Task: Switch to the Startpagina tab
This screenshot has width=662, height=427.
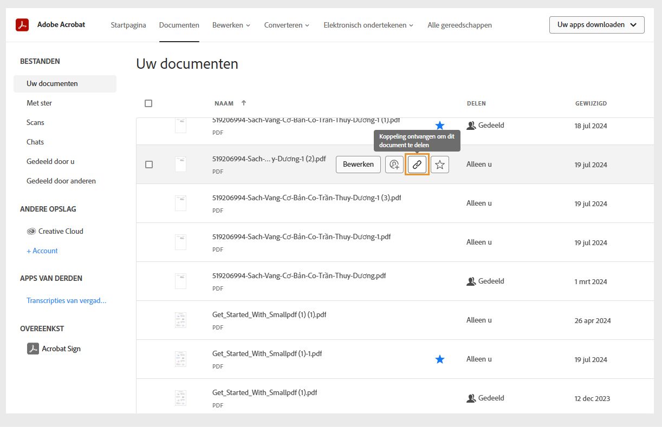Action: click(x=128, y=25)
